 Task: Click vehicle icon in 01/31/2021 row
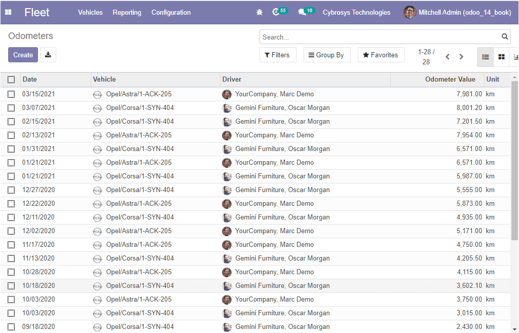97,150
